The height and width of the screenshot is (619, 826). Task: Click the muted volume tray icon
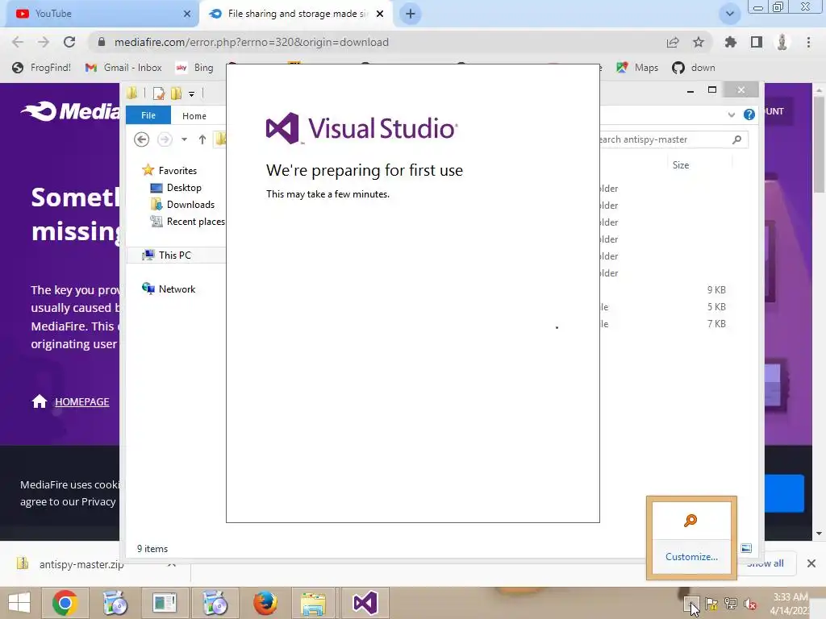pyautogui.click(x=749, y=604)
